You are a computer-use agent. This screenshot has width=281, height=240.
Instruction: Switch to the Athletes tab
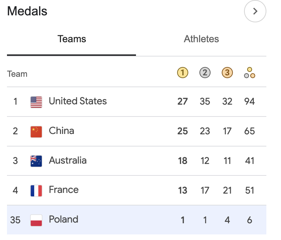tap(201, 39)
